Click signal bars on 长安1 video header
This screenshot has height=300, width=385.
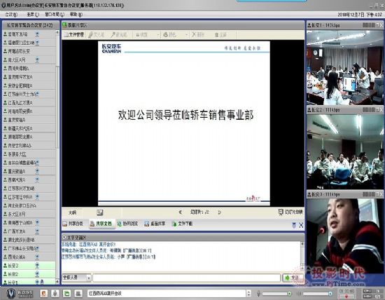(368, 25)
